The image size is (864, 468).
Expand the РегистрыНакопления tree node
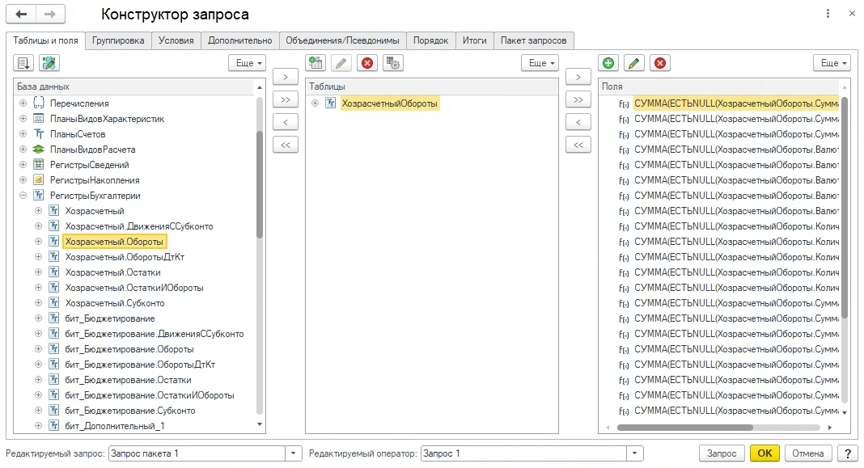pyautogui.click(x=23, y=180)
